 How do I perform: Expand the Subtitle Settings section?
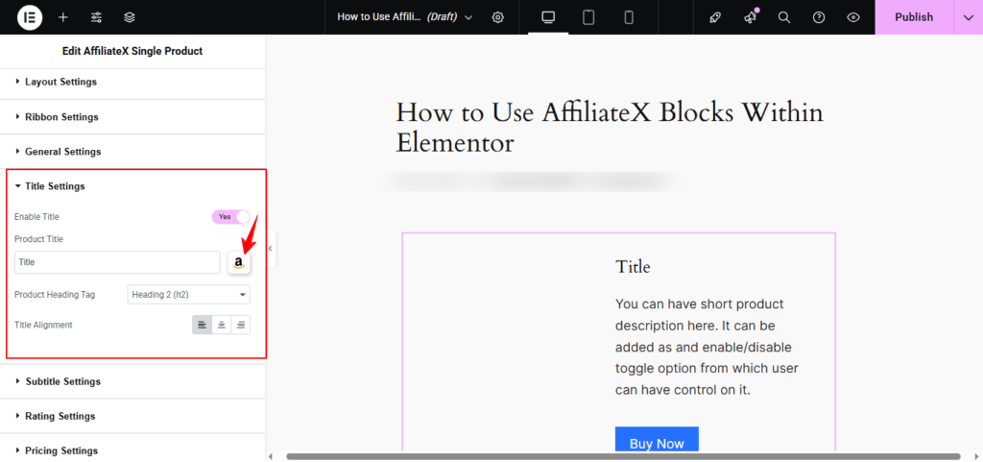point(62,381)
